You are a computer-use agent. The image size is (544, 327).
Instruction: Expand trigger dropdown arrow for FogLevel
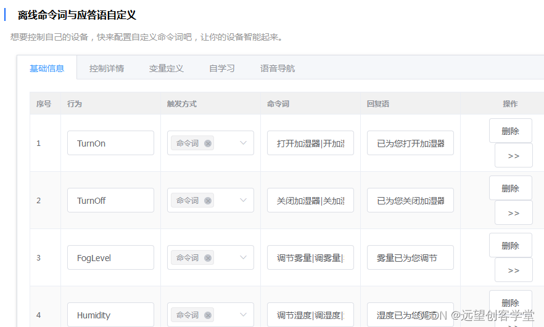[243, 257]
